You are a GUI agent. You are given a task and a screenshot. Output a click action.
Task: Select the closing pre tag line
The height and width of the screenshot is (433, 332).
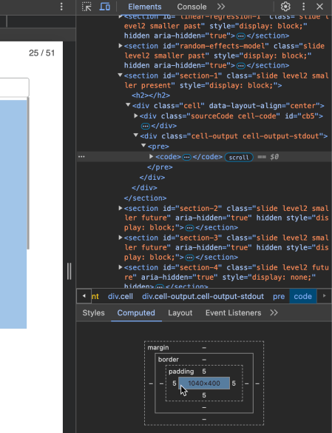[160, 167]
